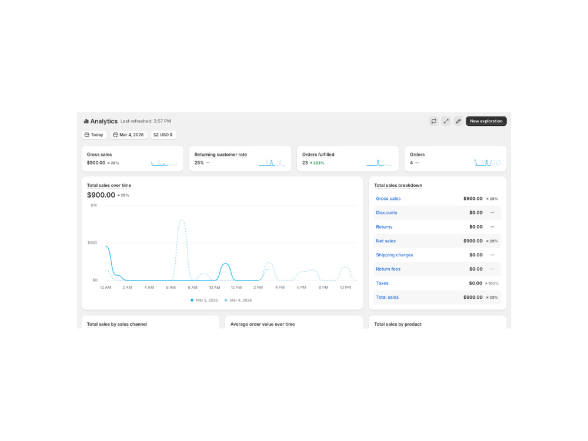Screen dimensions: 588x441
Task: Click the New exploration button
Action: click(x=486, y=121)
